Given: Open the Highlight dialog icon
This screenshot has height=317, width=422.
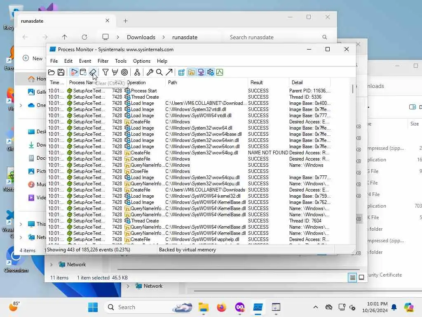Looking at the screenshot, I should pyautogui.click(x=115, y=72).
